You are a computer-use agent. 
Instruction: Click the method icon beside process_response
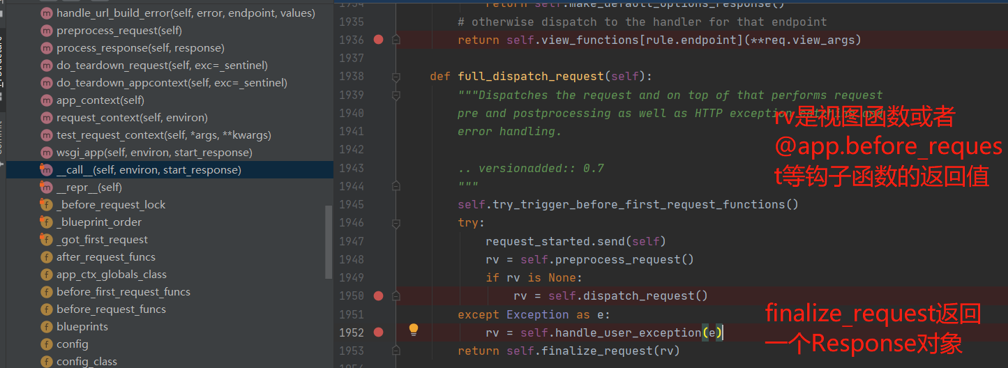tap(47, 48)
